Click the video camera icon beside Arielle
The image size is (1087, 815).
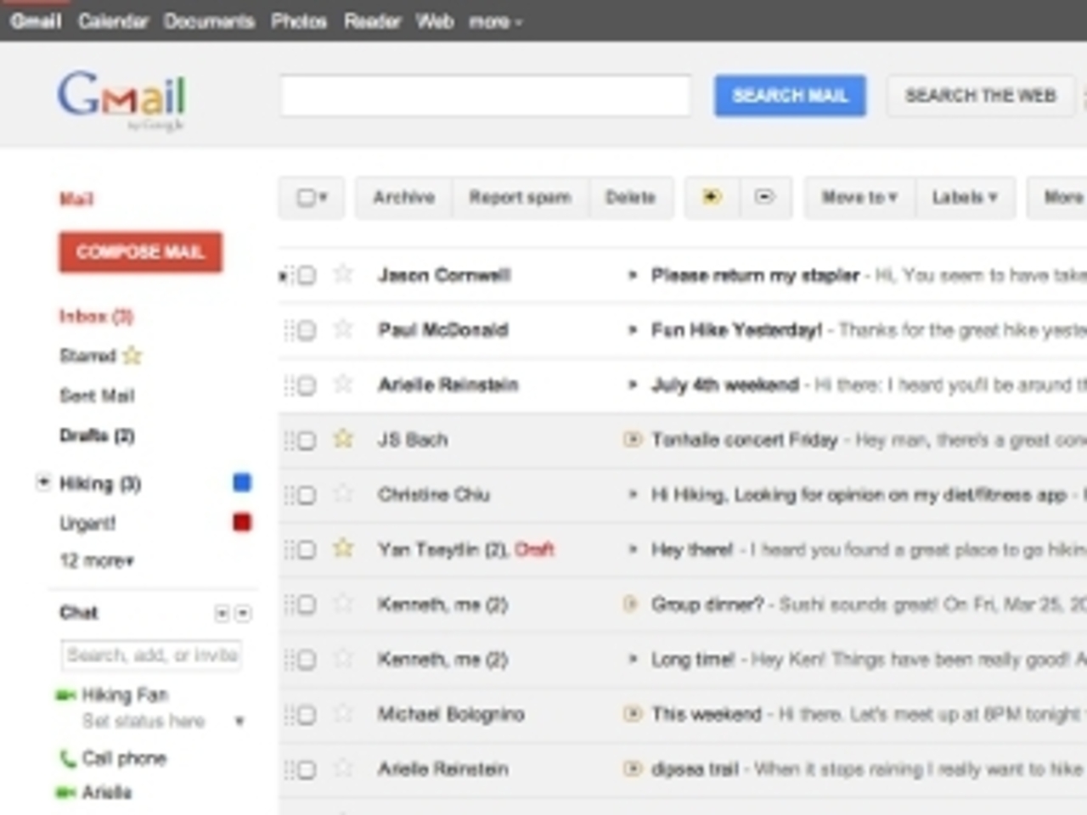65,793
